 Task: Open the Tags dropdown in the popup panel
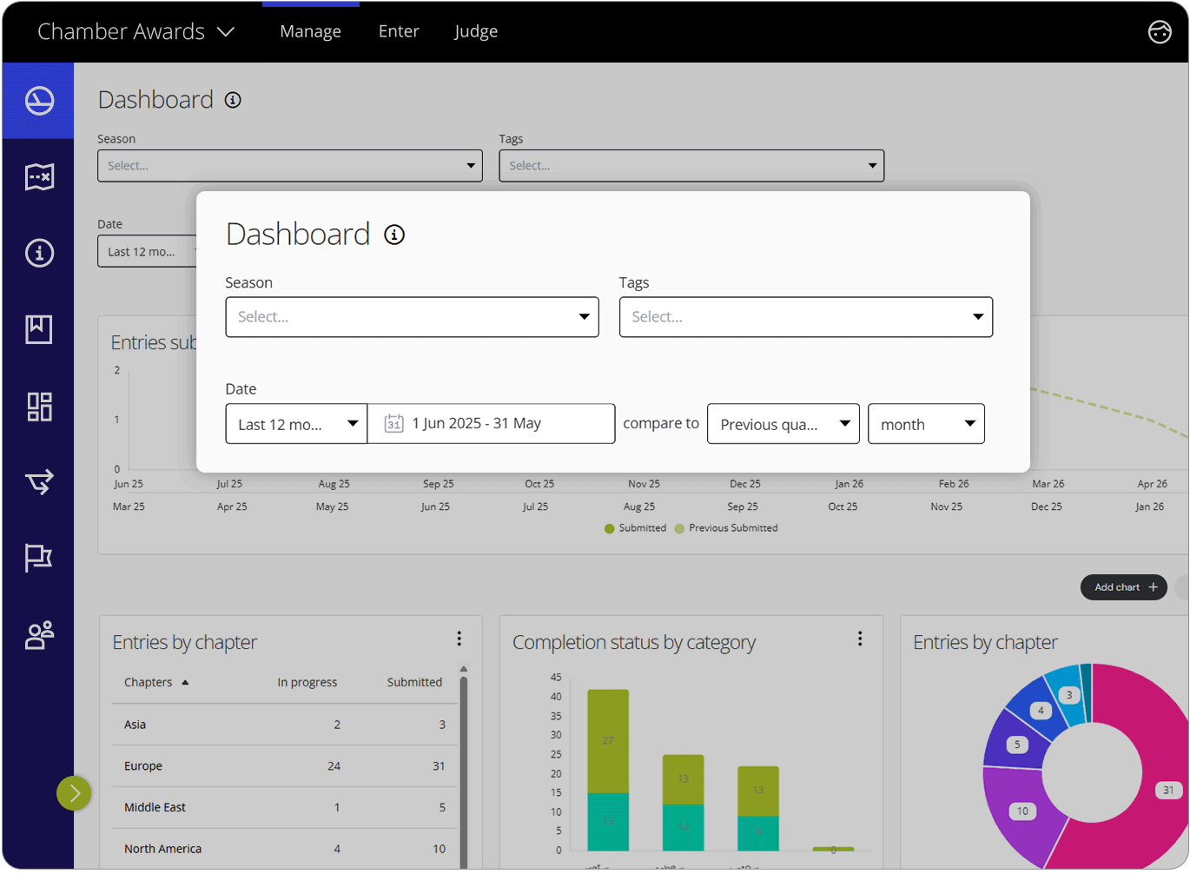805,317
